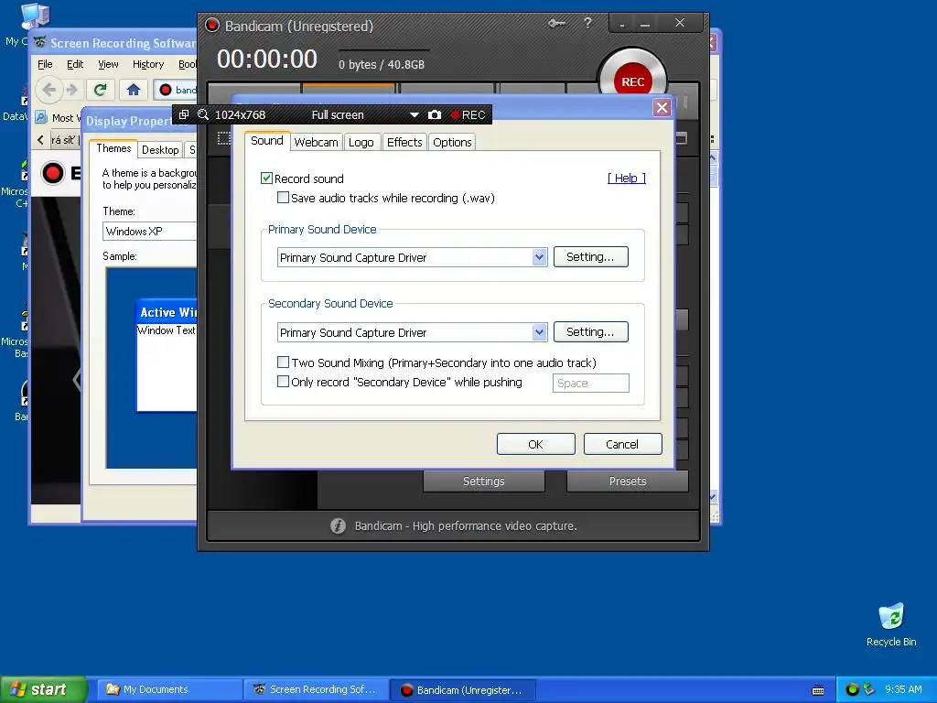Screen dimensions: 937x703
Task: Open the Primary Sound Device dropdown
Action: [539, 257]
